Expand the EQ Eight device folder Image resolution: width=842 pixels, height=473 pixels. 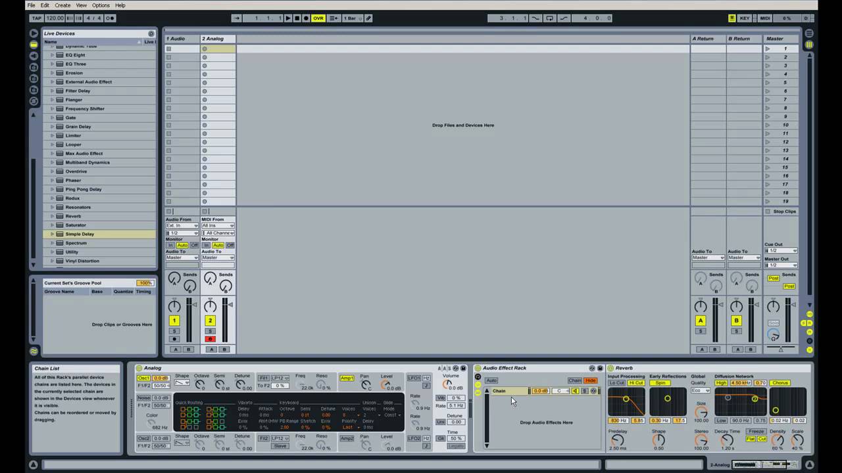click(52, 55)
